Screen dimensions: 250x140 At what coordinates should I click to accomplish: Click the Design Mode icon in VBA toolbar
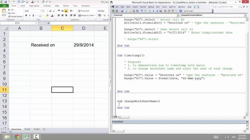(161, 11)
